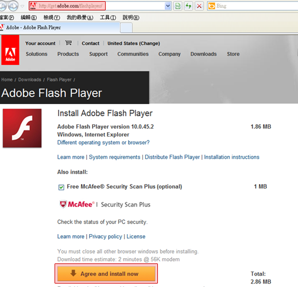Open the McAfee Privacy policy link
This screenshot has width=298, height=287.
[x=105, y=236]
